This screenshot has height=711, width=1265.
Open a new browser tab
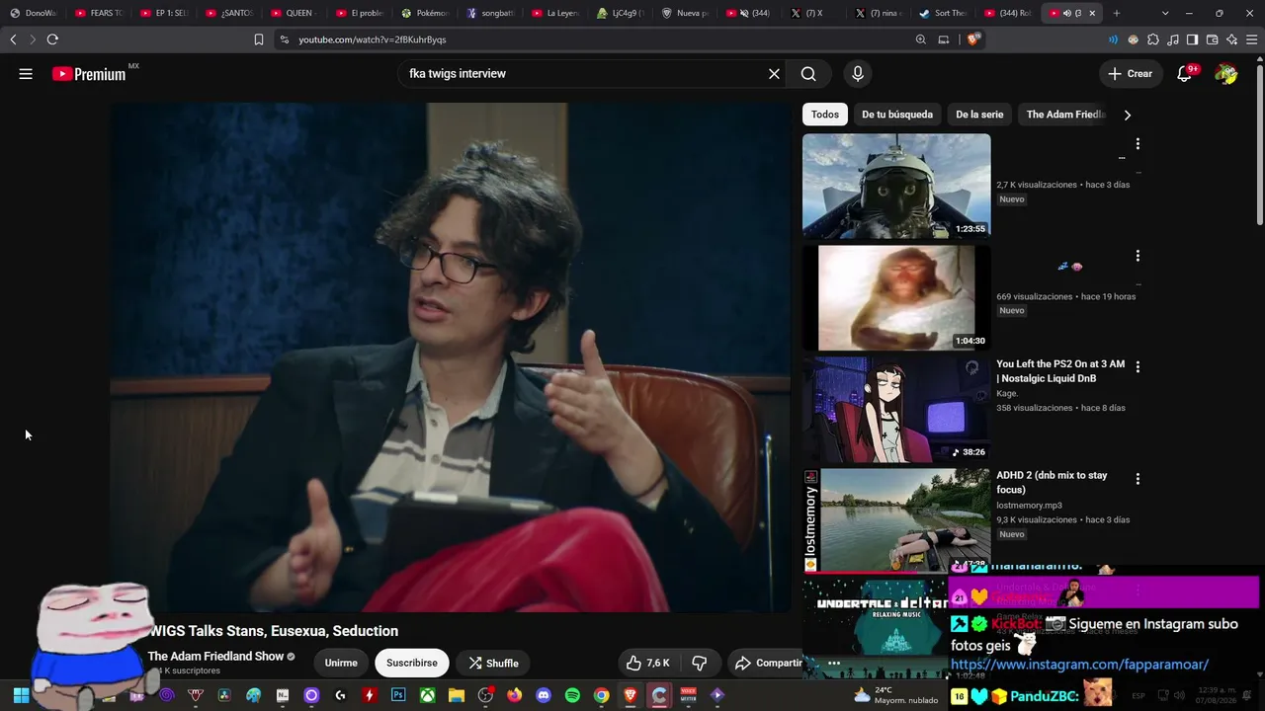coord(1117,13)
